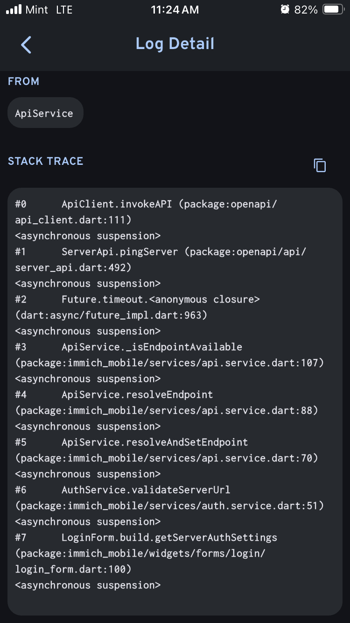Select the #6 AuthService.validateServerUrl line
This screenshot has width=350, height=623.
146,490
